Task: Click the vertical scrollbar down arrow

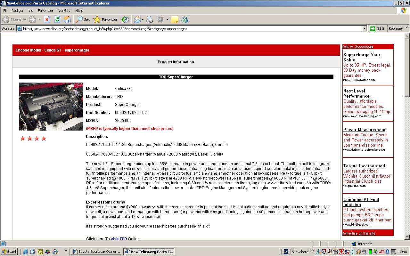Action: 407,237
